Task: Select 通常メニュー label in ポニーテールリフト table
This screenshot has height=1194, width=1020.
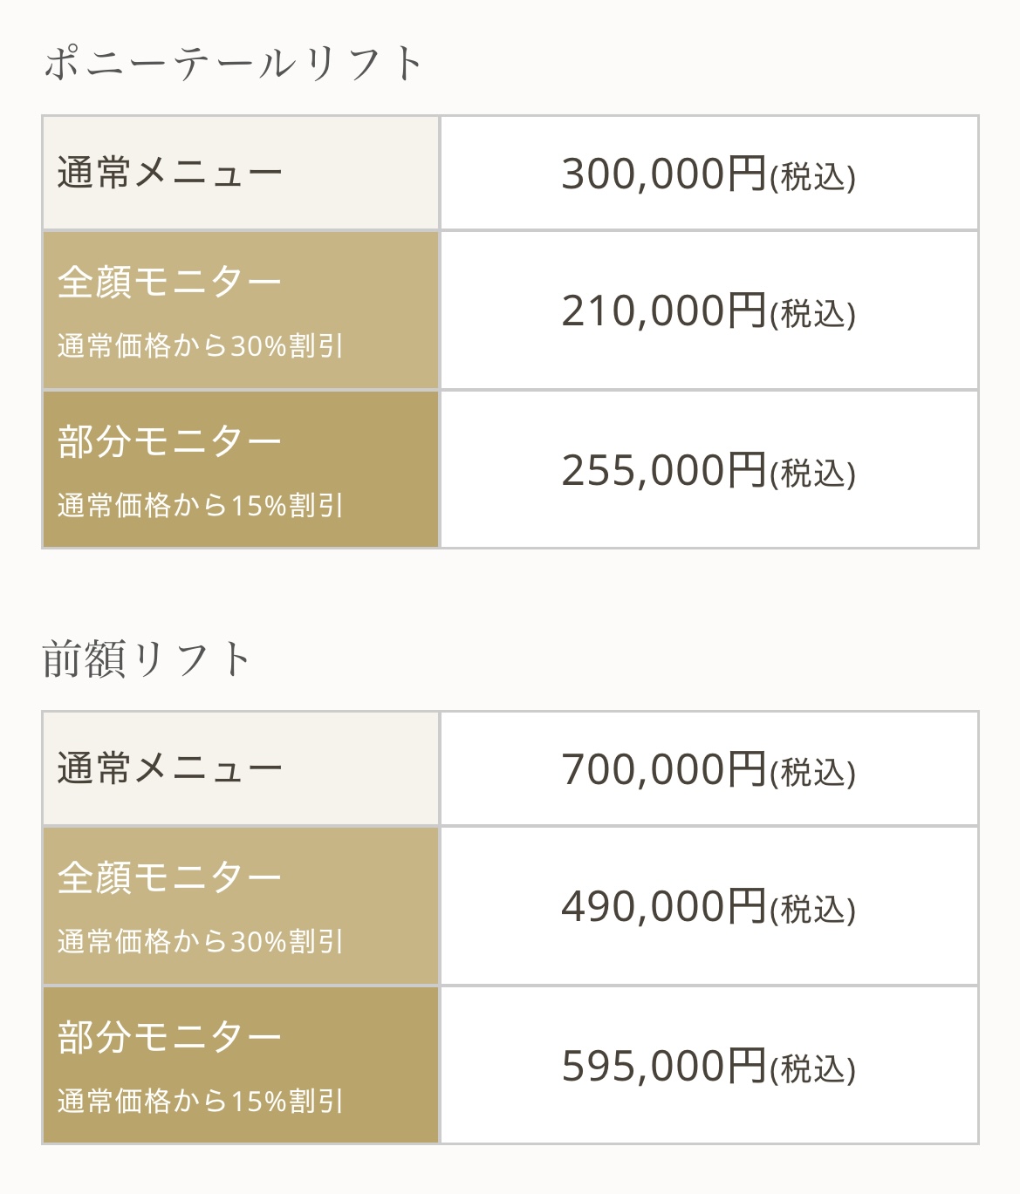Action: (x=170, y=173)
